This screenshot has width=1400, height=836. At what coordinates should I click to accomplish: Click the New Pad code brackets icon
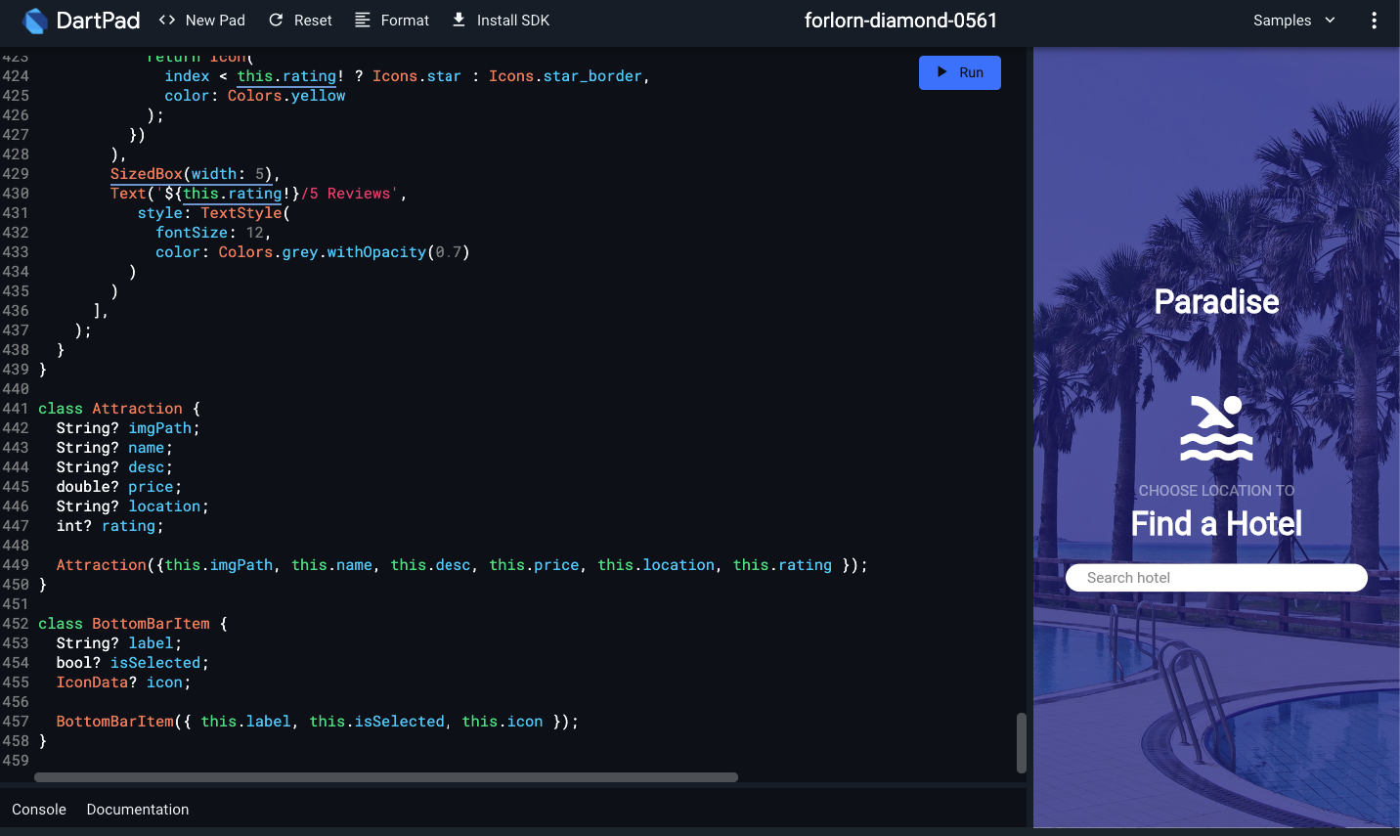tap(167, 20)
